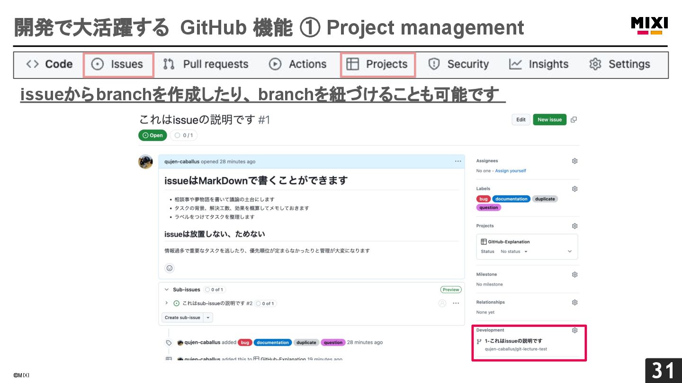
Task: Open the Code tab
Action: coord(49,64)
